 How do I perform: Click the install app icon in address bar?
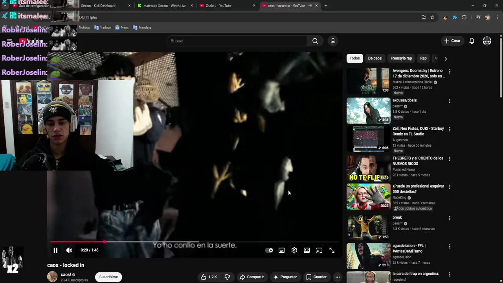[x=424, y=17]
